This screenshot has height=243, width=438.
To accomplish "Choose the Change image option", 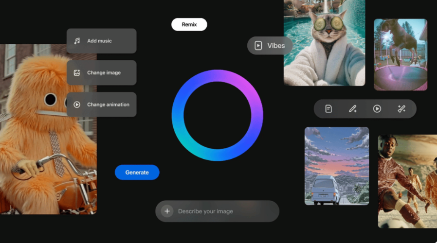I will coord(104,73).
